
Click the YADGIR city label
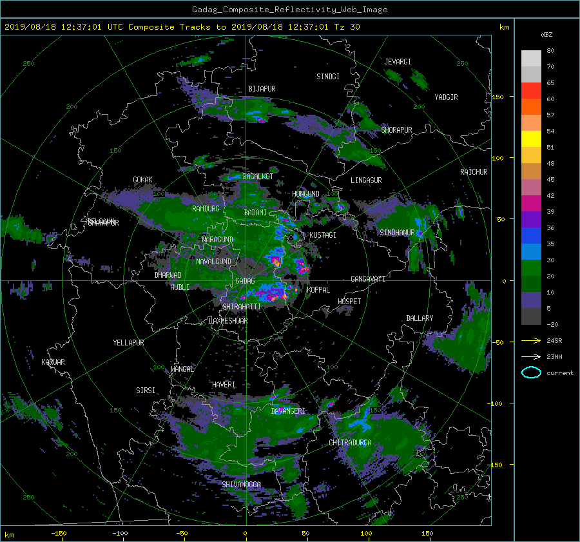tap(446, 97)
